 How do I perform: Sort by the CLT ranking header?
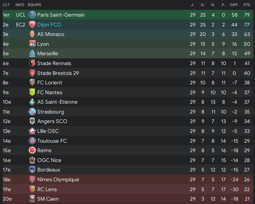pyautogui.click(x=6, y=5)
